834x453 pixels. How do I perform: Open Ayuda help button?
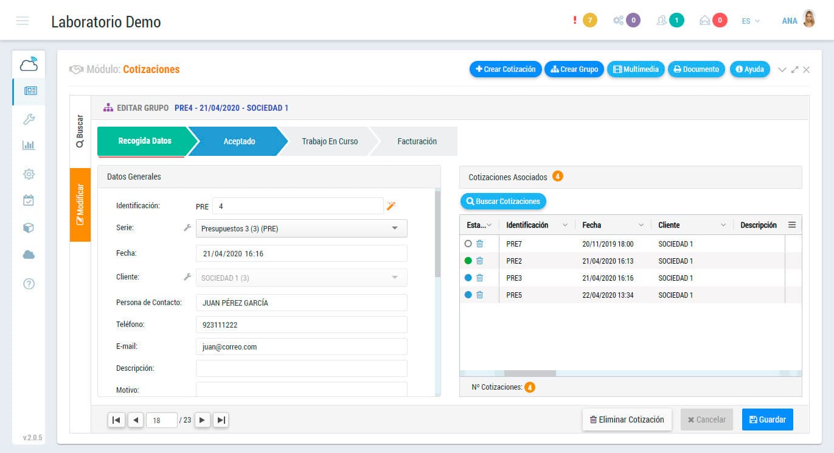pyautogui.click(x=749, y=69)
